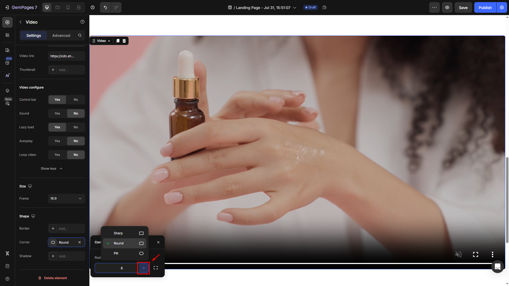Unmute the video player sound
This screenshot has width=509, height=286.
(458, 254)
